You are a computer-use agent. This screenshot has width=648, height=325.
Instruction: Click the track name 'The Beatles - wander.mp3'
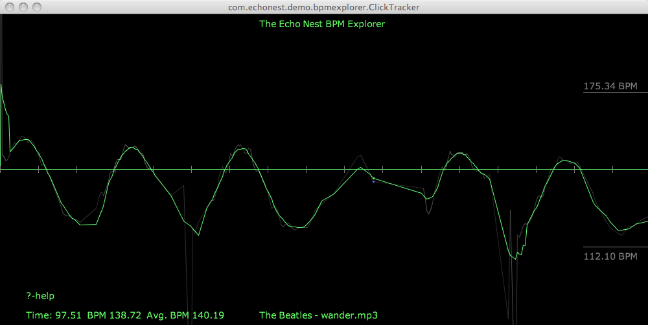click(x=318, y=315)
